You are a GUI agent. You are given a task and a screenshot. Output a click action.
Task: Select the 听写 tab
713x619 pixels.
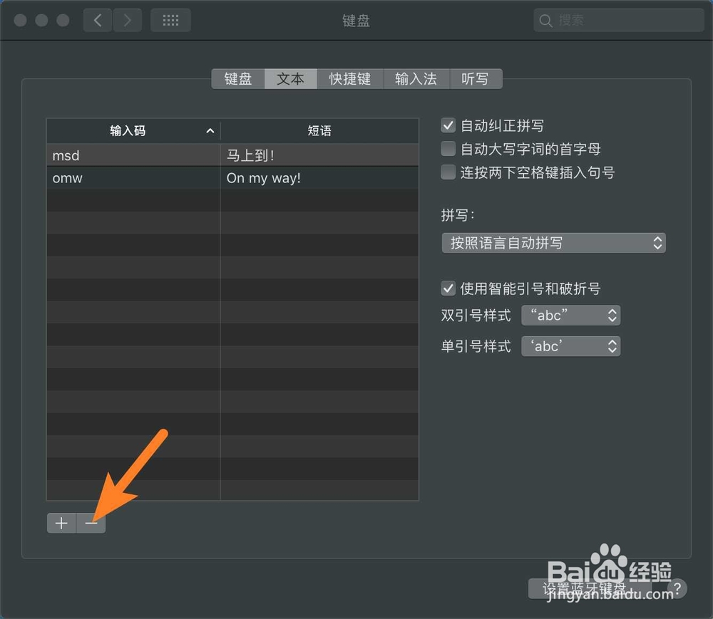coord(476,78)
